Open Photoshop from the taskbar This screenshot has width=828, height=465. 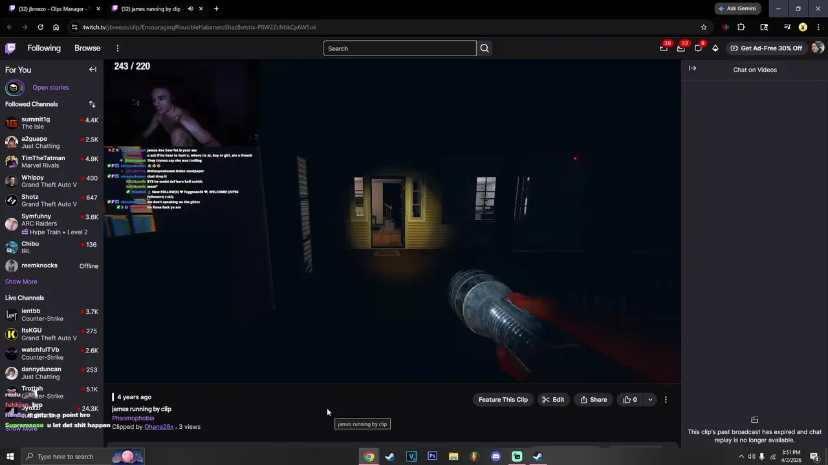point(432,457)
